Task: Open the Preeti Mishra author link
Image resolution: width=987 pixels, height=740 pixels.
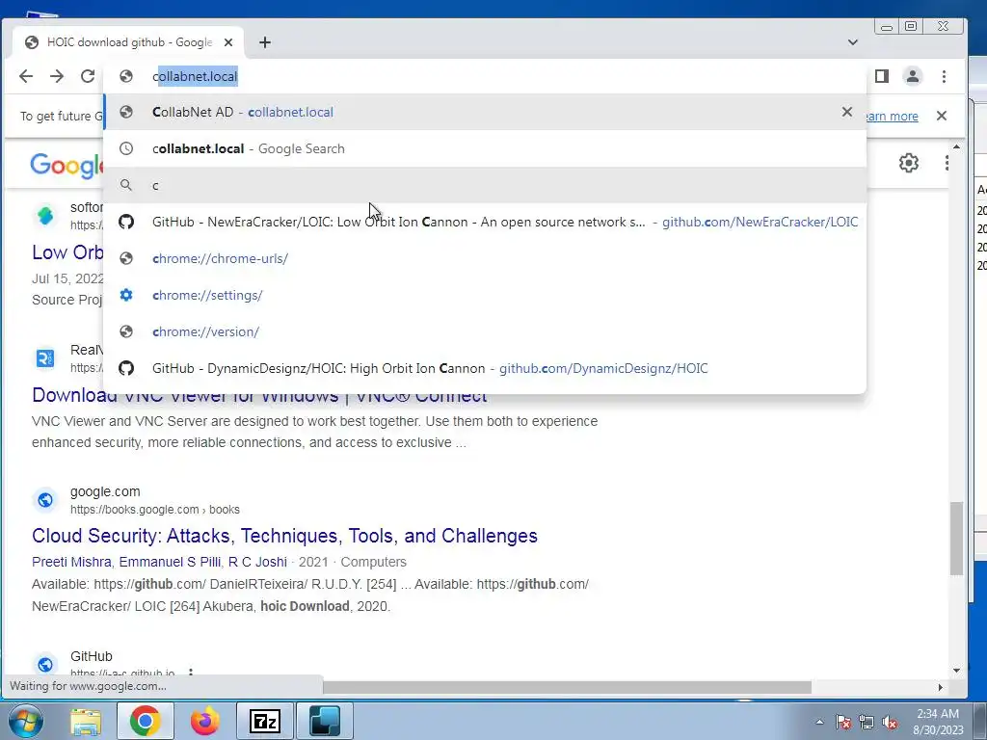Action: pyautogui.click(x=71, y=562)
